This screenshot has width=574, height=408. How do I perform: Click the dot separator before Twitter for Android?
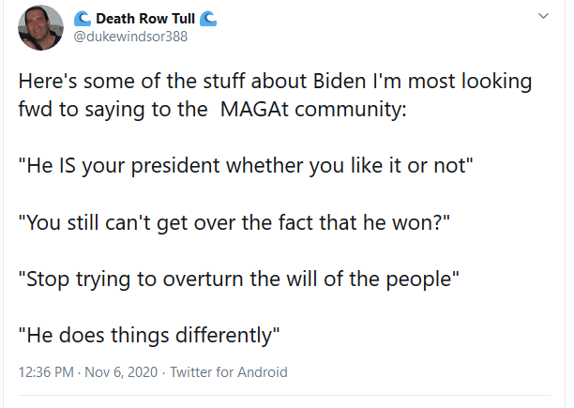click(161, 371)
